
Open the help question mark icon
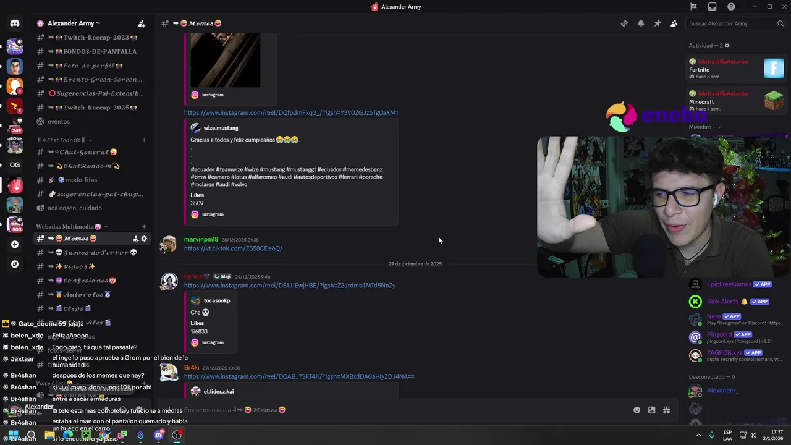click(x=732, y=7)
